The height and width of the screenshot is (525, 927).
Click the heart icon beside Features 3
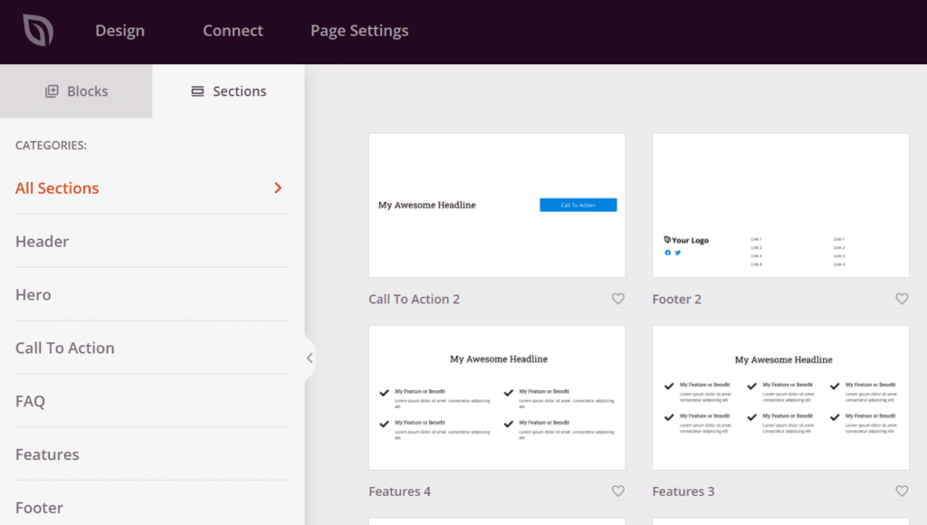click(902, 492)
